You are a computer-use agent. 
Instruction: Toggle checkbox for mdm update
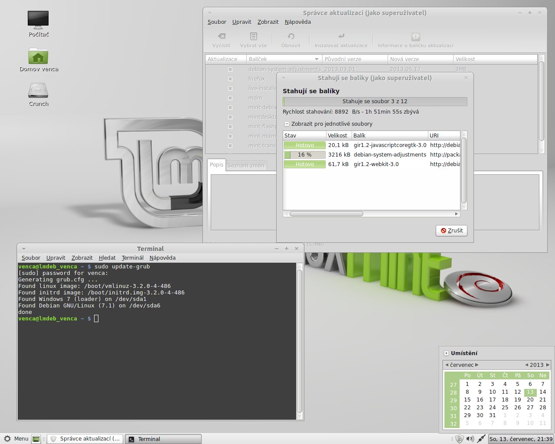230,98
